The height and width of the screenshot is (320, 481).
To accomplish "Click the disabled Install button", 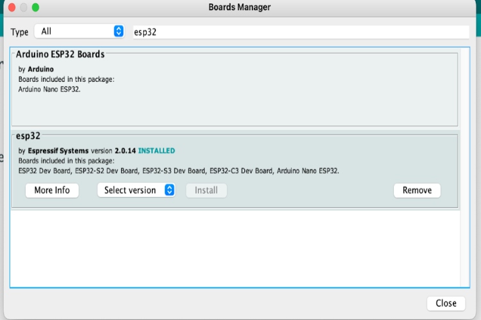I will (x=207, y=191).
